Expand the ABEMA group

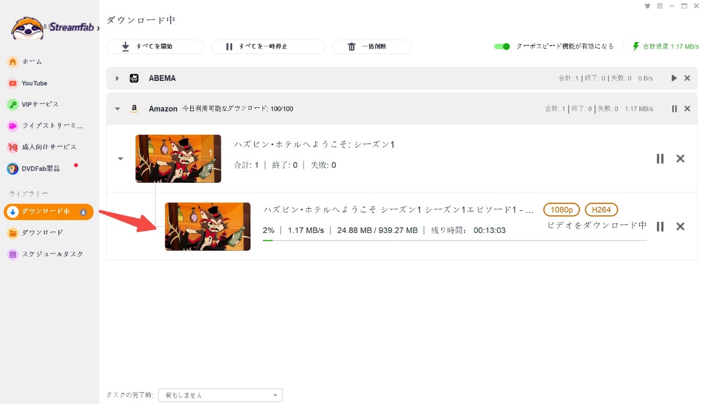point(117,78)
